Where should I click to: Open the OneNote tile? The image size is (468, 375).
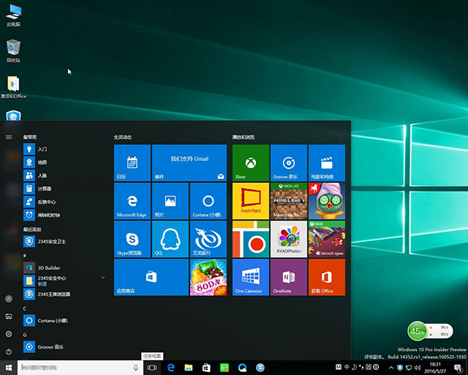click(289, 278)
